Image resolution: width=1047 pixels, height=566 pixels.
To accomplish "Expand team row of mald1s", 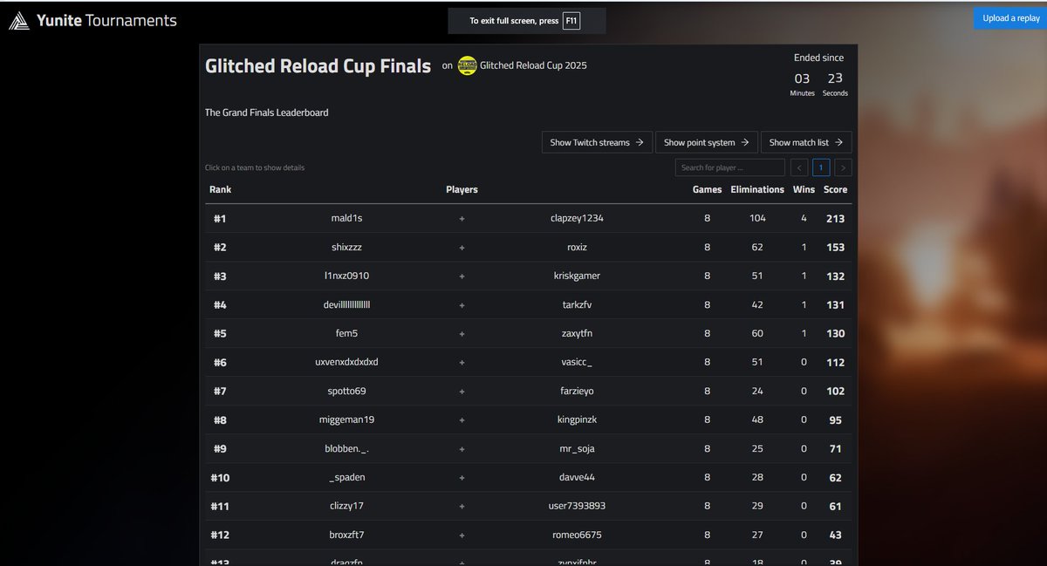I will 529,218.
